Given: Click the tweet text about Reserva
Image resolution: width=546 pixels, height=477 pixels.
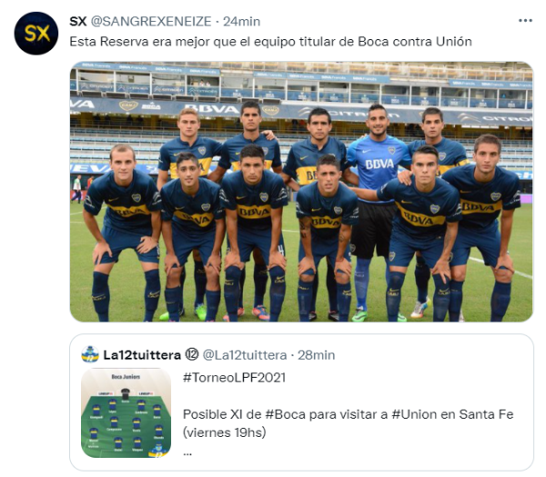Looking at the screenshot, I should (x=270, y=42).
